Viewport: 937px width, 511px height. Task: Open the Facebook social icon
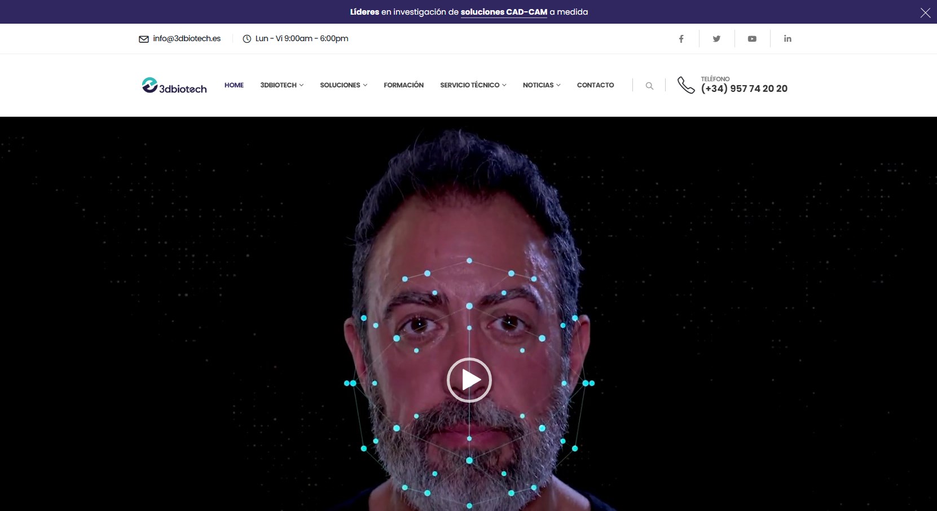(681, 39)
